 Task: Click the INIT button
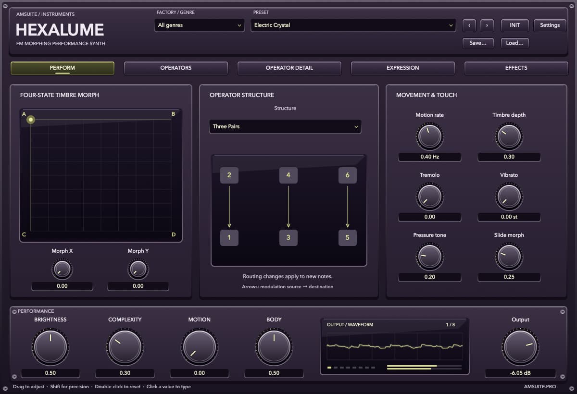pyautogui.click(x=515, y=25)
